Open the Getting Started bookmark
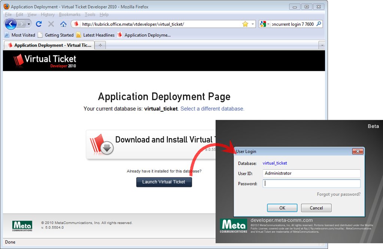383x249 pixels. (x=56, y=35)
